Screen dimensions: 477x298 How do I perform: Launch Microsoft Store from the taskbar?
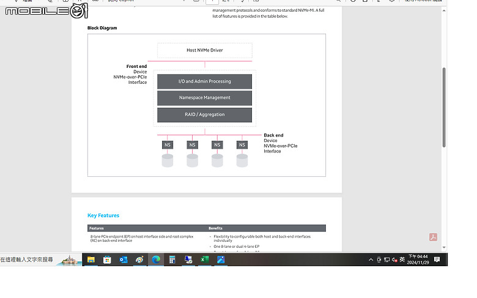coord(107,259)
